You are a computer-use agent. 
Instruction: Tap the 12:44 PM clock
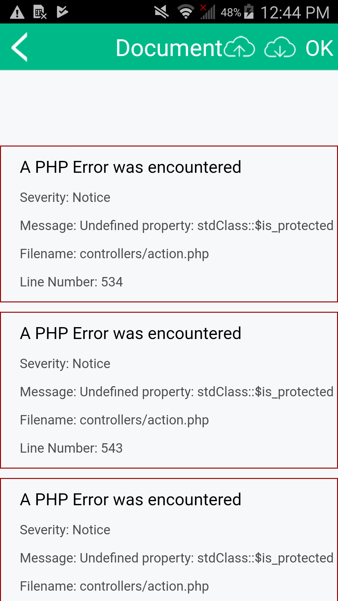click(x=295, y=13)
